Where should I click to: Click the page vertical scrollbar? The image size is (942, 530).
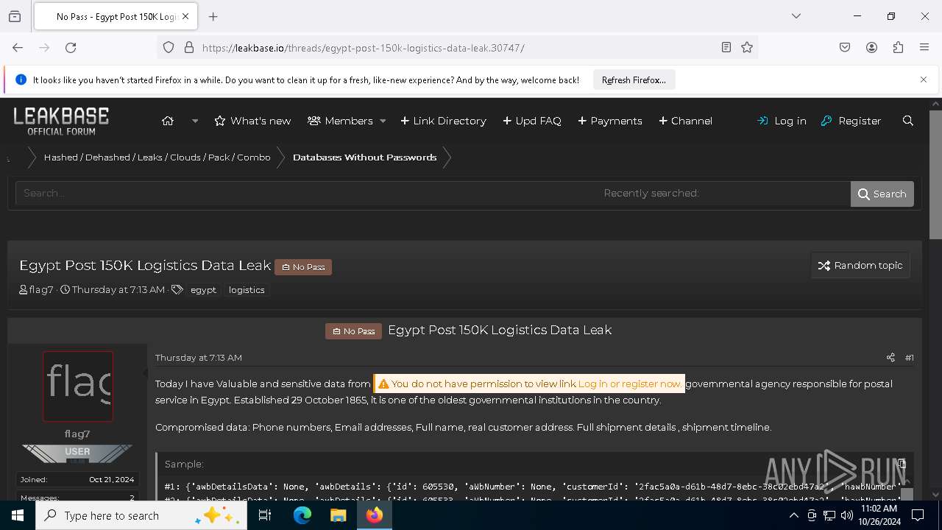[x=935, y=174]
